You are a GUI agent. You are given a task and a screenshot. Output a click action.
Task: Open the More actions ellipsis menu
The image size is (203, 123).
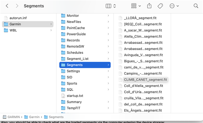pyautogui.click(x=174, y=6)
